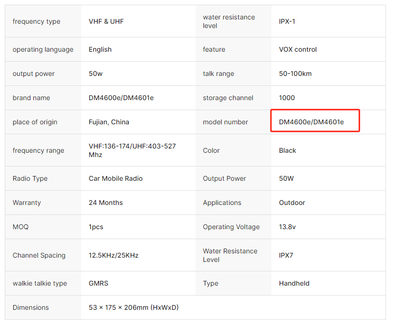Click the 50-100km talk range value
Image resolution: width=395 pixels, height=325 pixels.
[295, 74]
